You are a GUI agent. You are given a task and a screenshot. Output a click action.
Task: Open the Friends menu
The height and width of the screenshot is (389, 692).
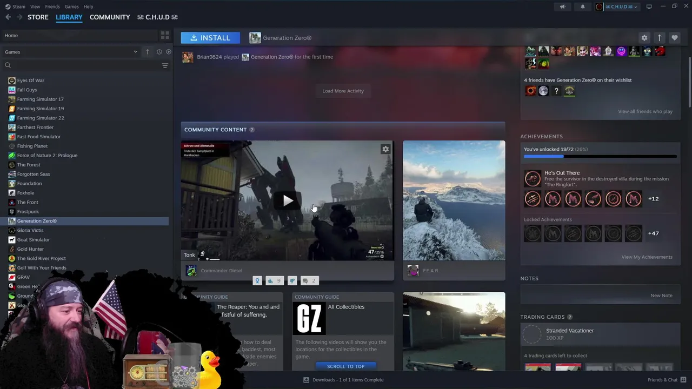(52, 6)
